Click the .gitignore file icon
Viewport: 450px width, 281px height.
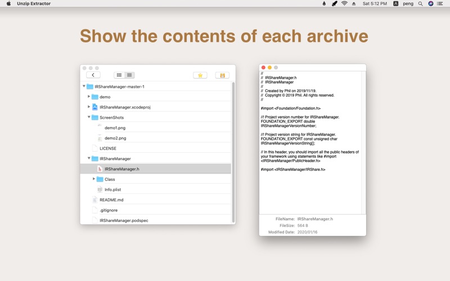(94, 210)
